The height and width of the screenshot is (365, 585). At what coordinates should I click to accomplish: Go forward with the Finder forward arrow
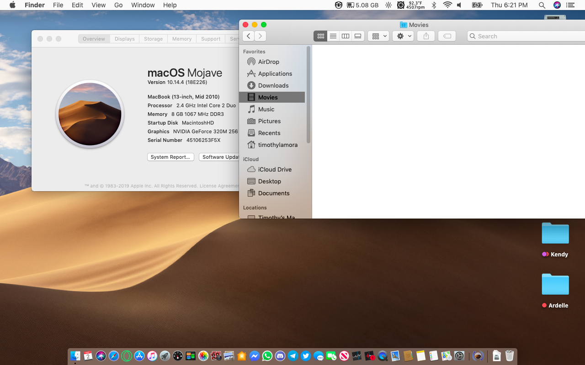coord(261,36)
